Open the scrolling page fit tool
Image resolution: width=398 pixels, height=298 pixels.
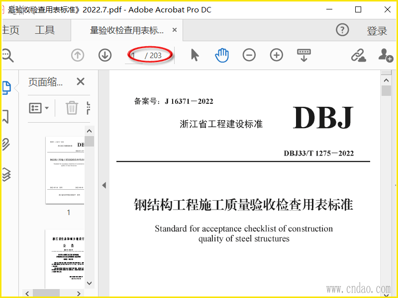(304, 55)
